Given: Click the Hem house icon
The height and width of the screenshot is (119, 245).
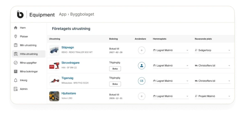Looking at the screenshot, I should pyautogui.click(x=16, y=28).
